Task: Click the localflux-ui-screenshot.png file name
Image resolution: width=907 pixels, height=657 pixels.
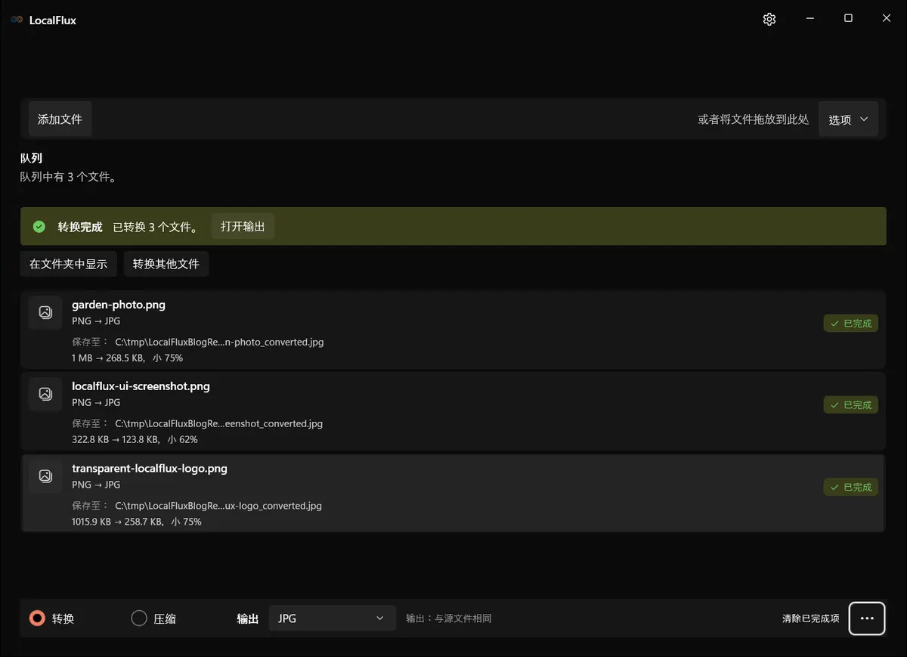Action: coord(141,386)
